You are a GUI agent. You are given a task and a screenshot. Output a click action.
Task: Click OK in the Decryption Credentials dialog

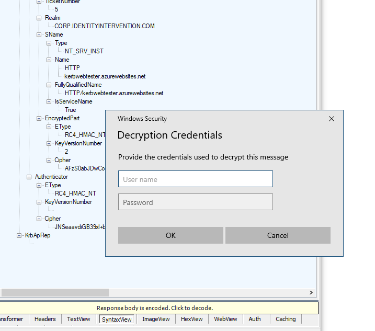point(171,235)
